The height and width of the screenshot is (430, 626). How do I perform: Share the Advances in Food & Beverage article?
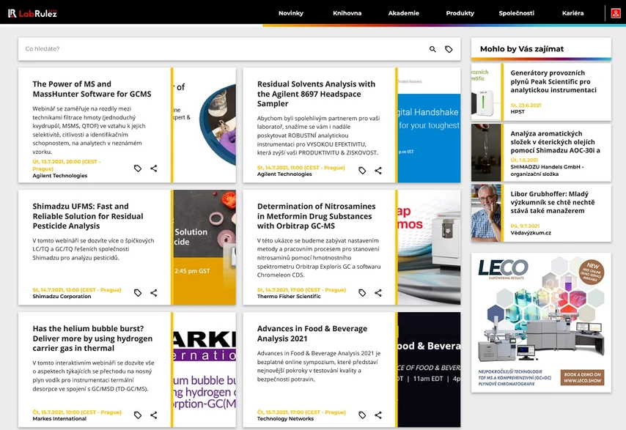click(378, 415)
